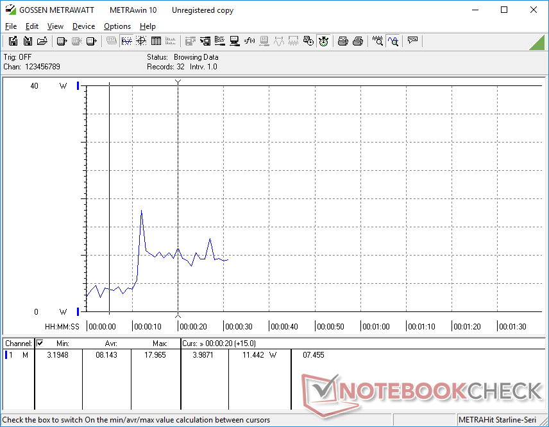This screenshot has width=549, height=427.
Task: Maximize the METRAwin 10 window
Action: (x=504, y=10)
